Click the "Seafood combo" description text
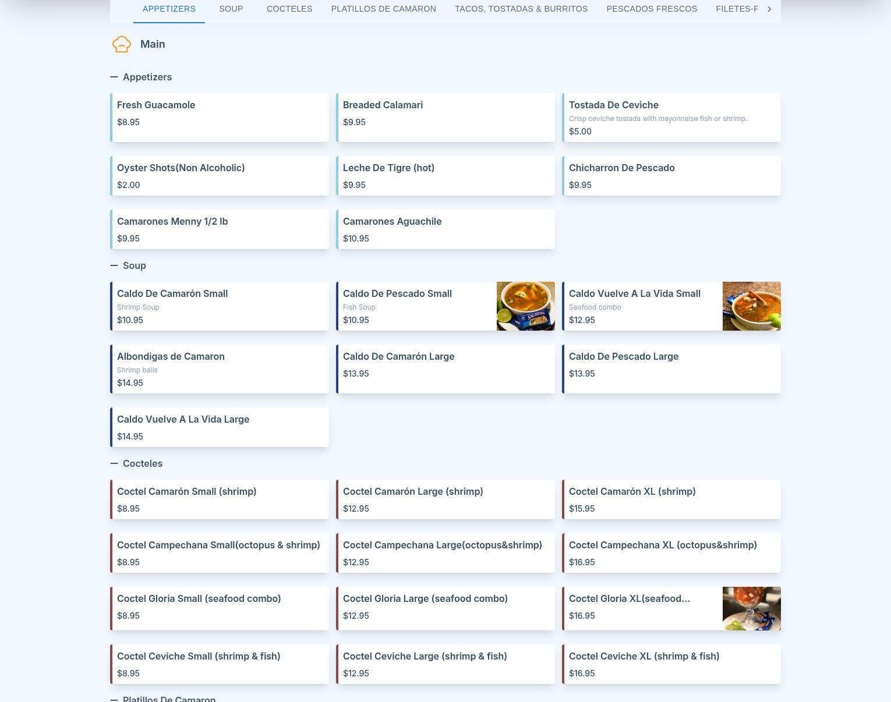The width and height of the screenshot is (891, 702). pos(595,307)
